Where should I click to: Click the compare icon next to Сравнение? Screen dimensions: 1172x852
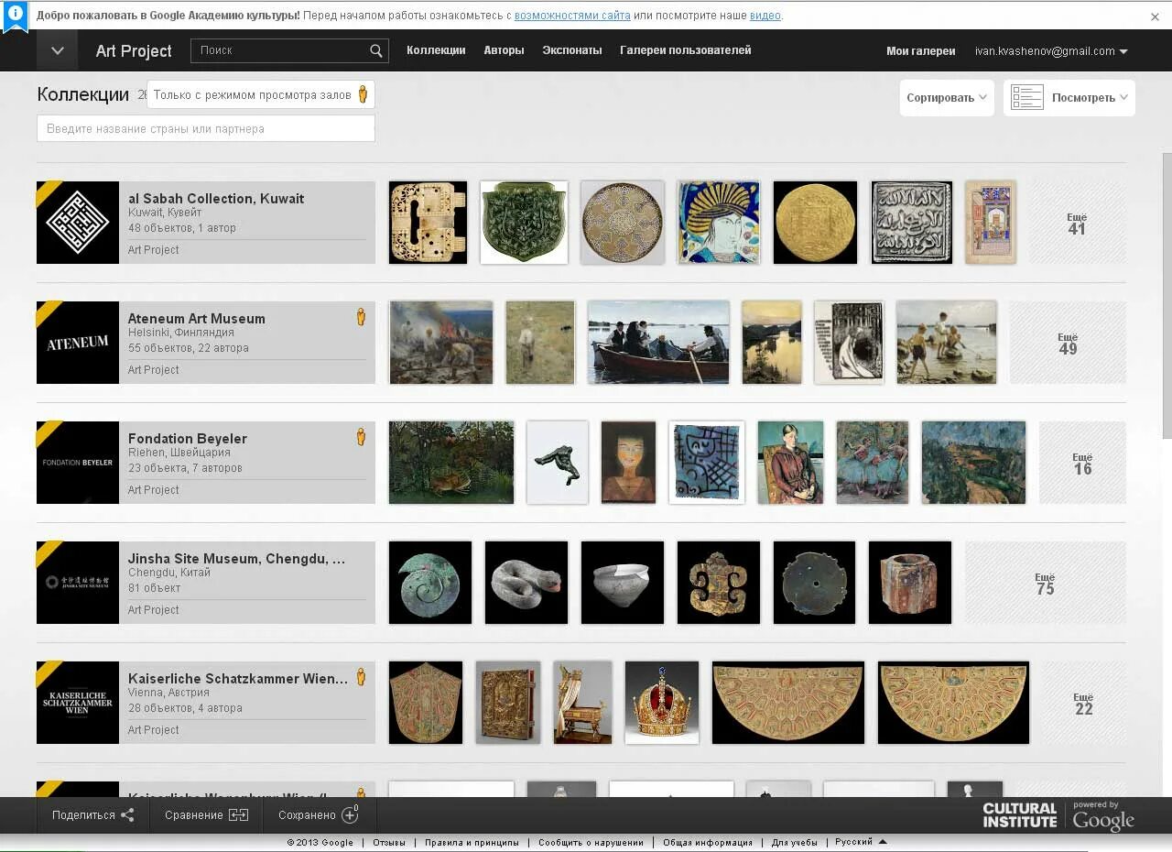tap(238, 815)
